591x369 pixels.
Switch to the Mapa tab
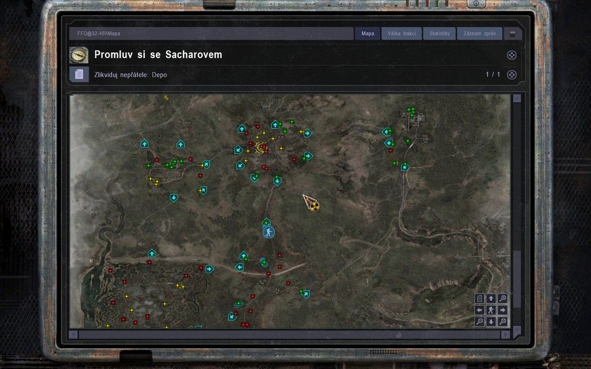[x=368, y=33]
